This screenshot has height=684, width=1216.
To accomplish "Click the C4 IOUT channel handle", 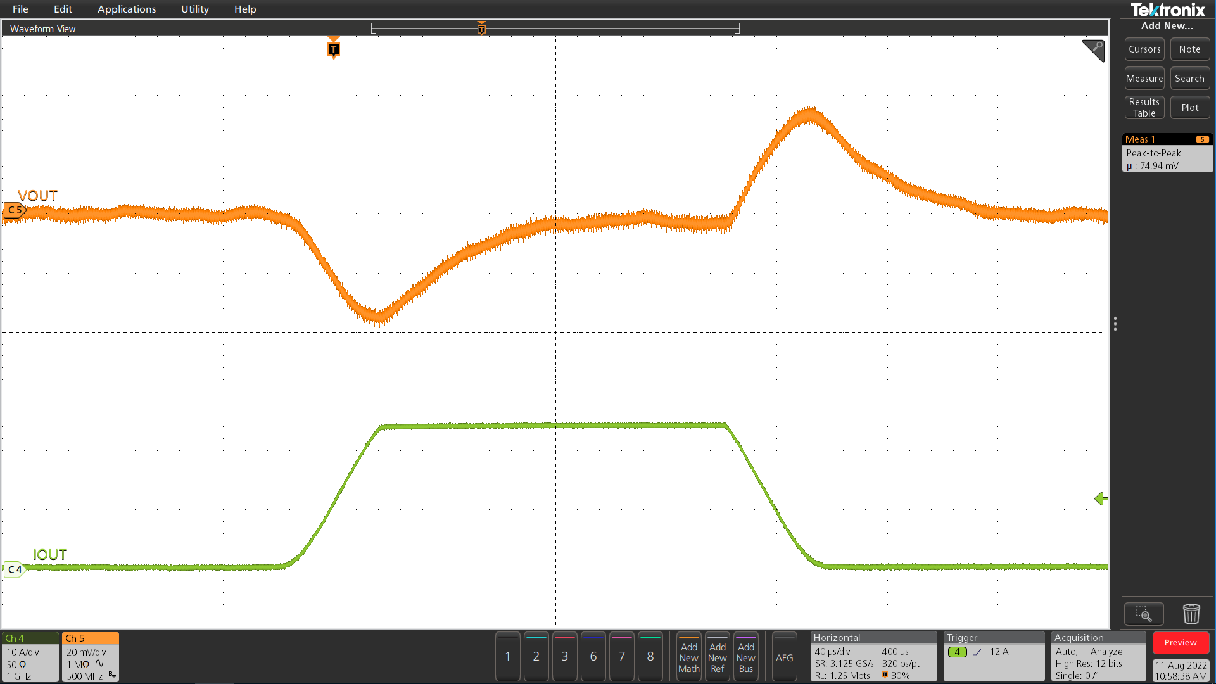I will click(x=14, y=569).
